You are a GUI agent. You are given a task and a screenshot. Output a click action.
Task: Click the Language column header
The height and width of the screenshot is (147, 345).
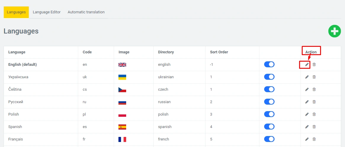click(x=17, y=52)
